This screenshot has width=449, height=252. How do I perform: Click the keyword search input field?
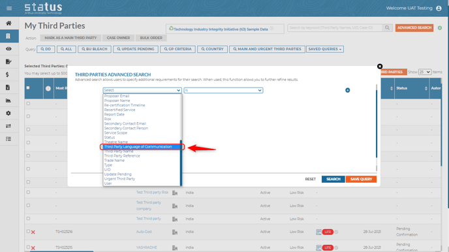335,28
